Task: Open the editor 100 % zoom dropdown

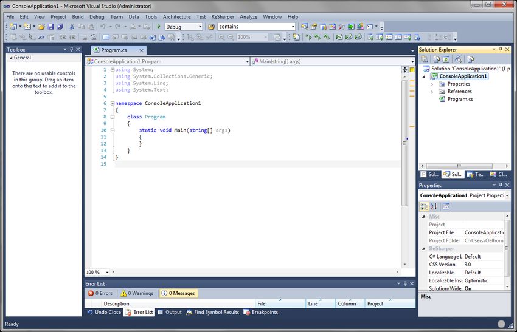Action: (x=107, y=272)
